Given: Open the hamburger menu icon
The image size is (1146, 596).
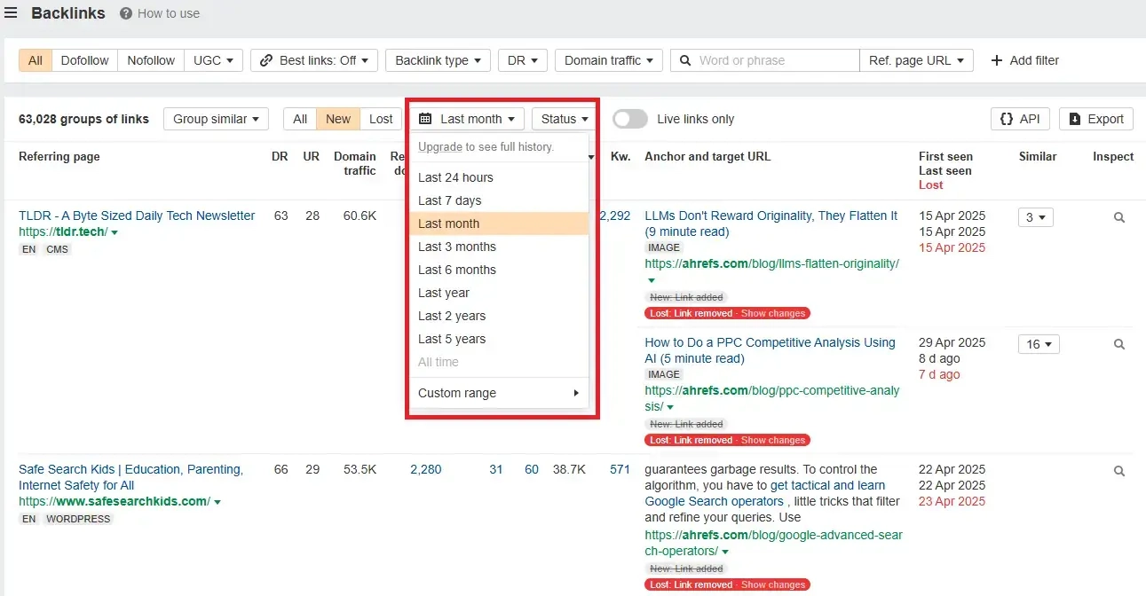Looking at the screenshot, I should click(x=11, y=13).
